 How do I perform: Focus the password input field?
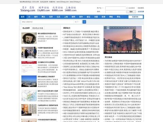115,12
